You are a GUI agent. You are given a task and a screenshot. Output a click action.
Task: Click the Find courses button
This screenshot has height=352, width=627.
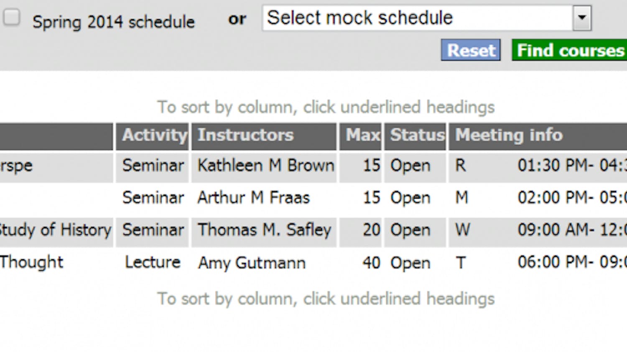pyautogui.click(x=570, y=50)
